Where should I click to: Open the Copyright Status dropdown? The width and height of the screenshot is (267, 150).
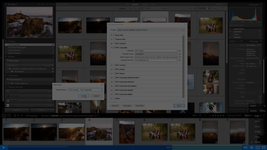pyautogui.click(x=156, y=54)
